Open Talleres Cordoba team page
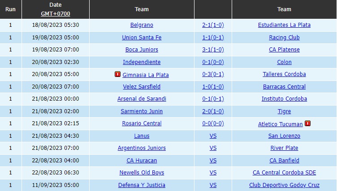Image resolution: width=337 pixels, height=191 pixels. pyautogui.click(x=284, y=74)
